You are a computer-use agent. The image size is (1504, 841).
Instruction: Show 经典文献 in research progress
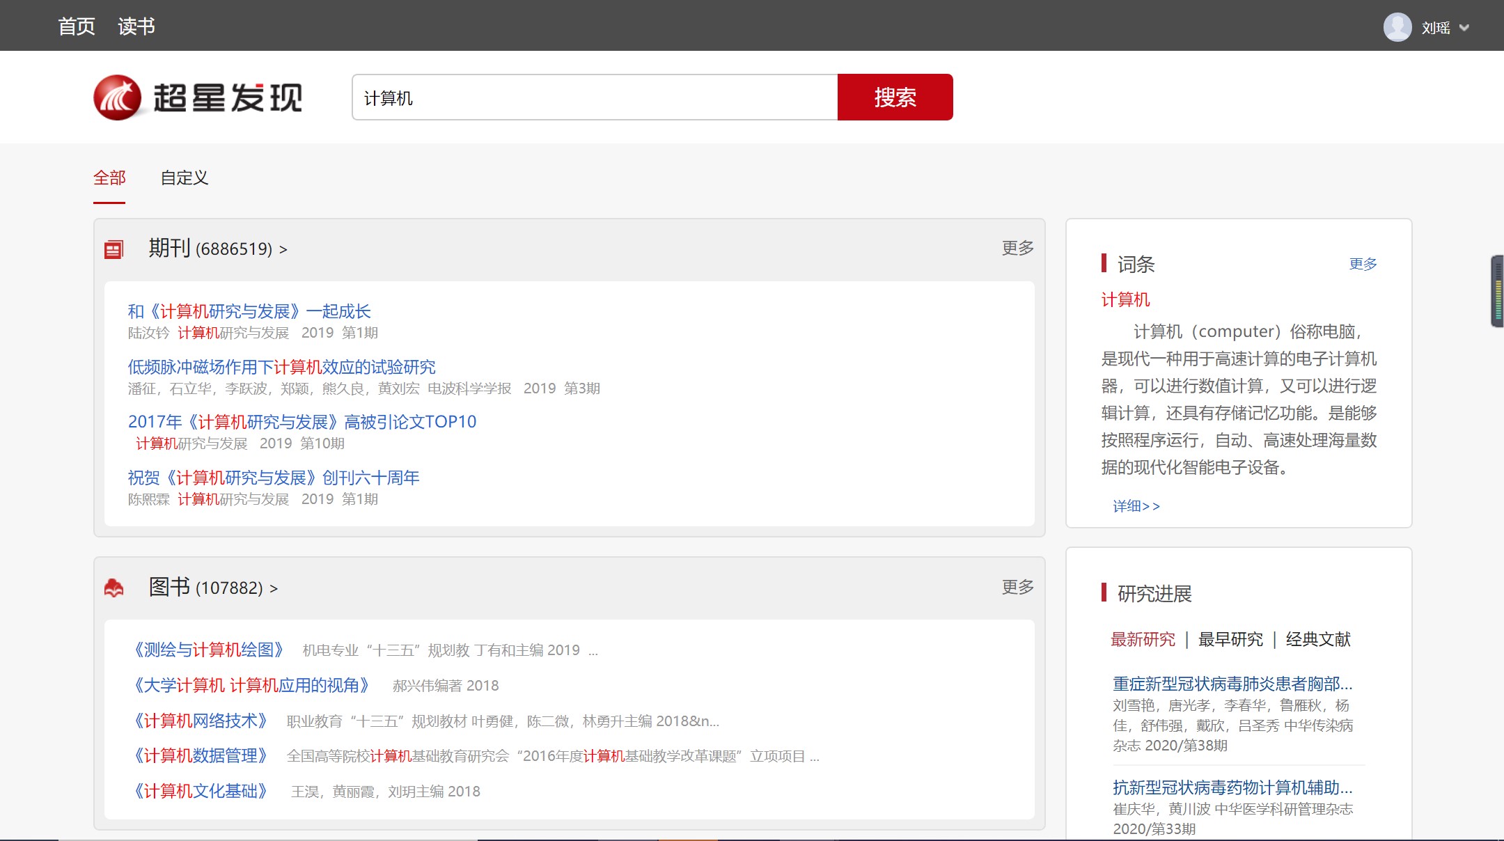click(1317, 639)
